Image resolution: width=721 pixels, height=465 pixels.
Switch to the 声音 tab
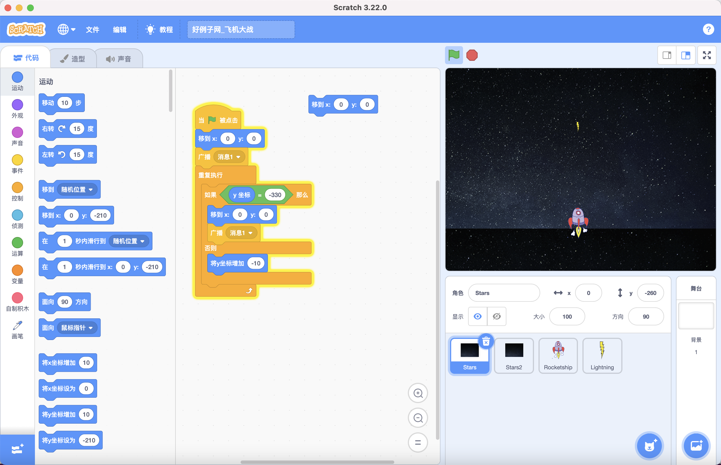click(119, 59)
